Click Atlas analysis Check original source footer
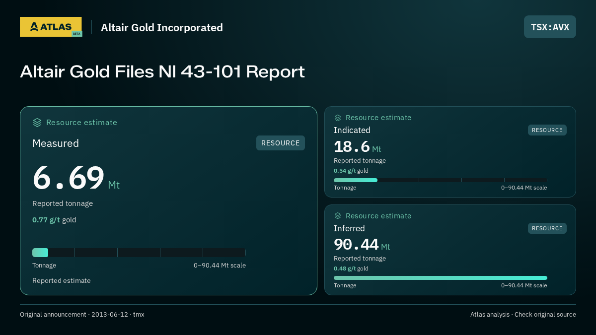Screen dimensions: 596x335 tap(523, 315)
